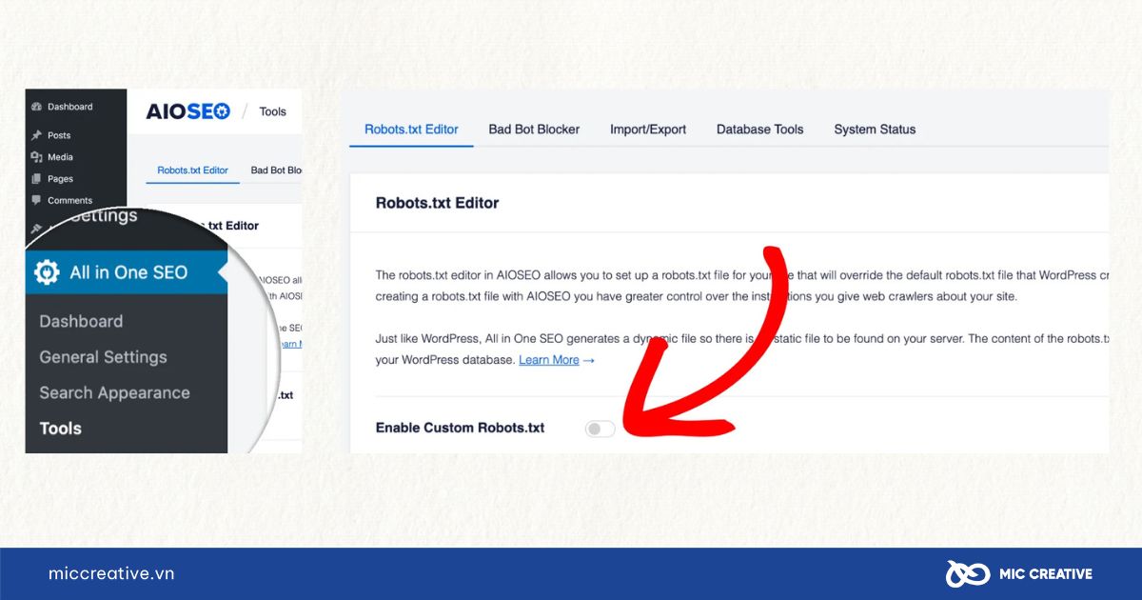Click the Pages icon in the sidebar
1142x600 pixels.
point(36,179)
